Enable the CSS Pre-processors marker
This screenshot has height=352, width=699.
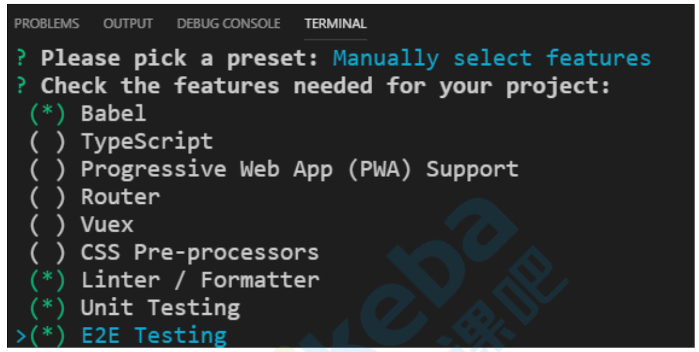tap(47, 253)
